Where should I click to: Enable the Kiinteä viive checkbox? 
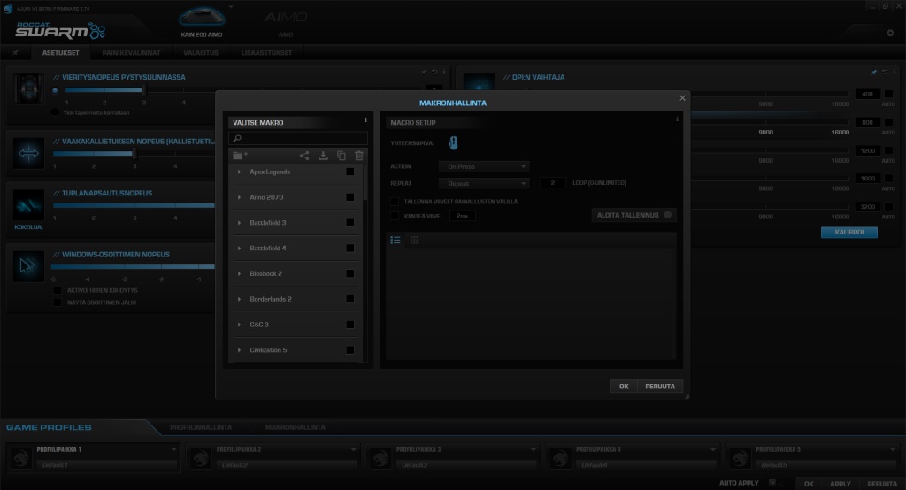(x=395, y=216)
